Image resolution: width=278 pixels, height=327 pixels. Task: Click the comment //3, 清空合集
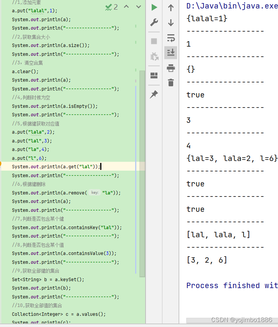(x=27, y=63)
